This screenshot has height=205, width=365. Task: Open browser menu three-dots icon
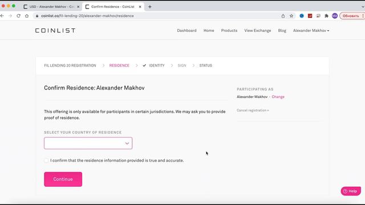(363, 16)
